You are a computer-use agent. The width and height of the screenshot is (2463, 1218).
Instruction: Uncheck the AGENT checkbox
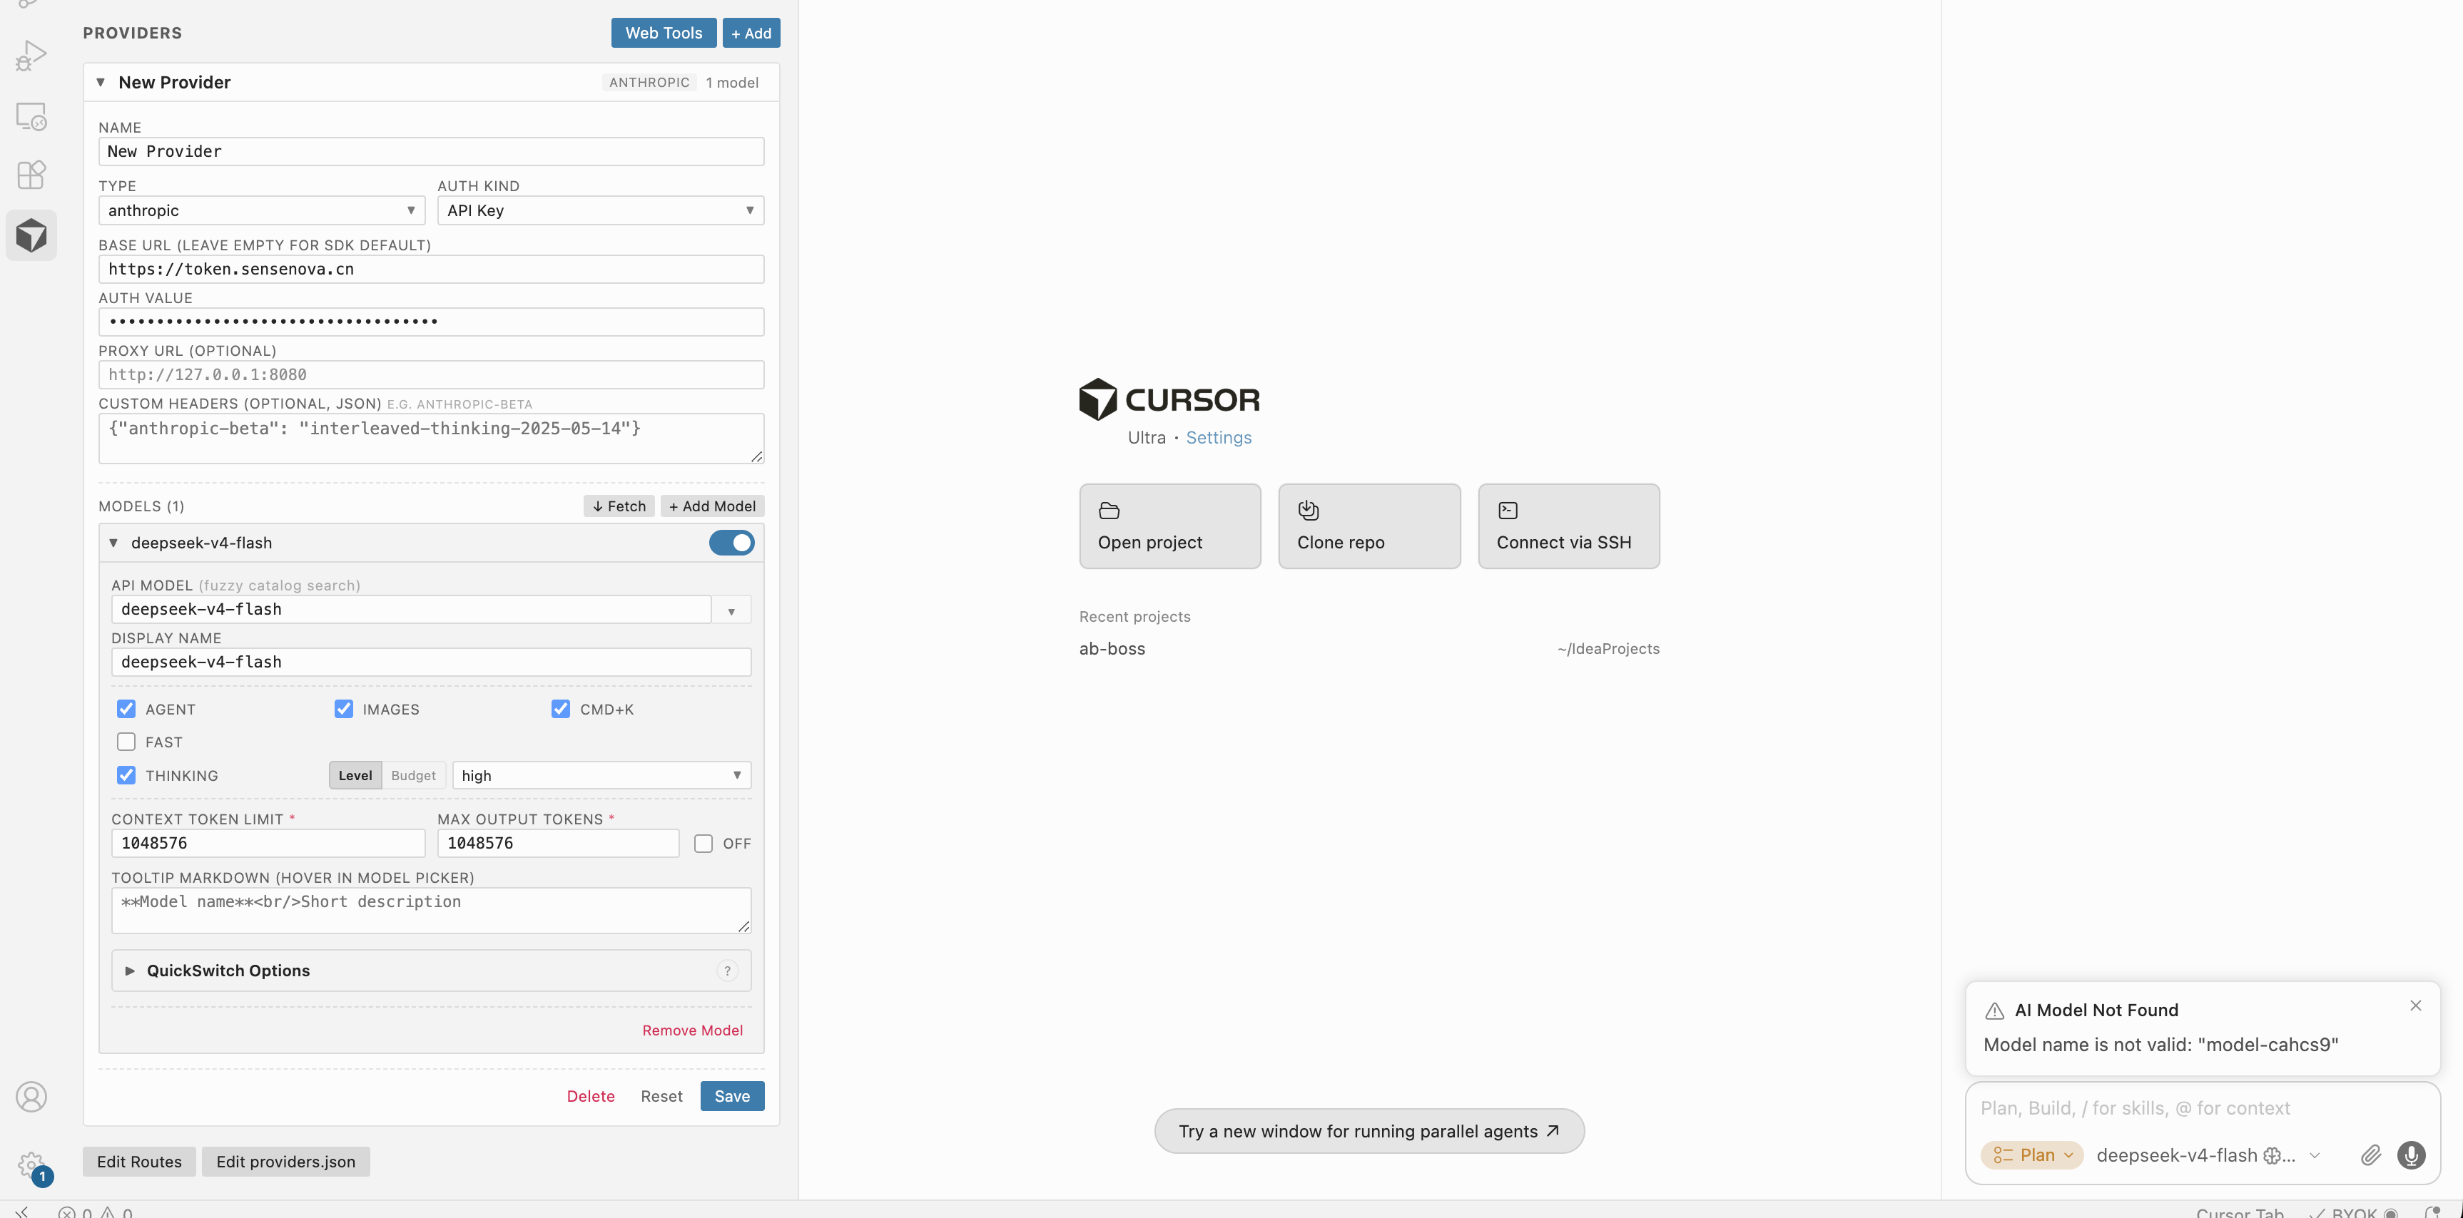tap(126, 709)
